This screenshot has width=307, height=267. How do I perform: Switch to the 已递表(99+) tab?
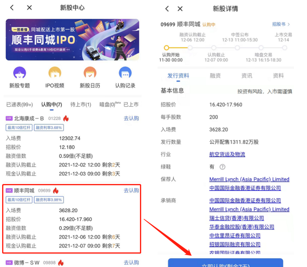click(20, 104)
